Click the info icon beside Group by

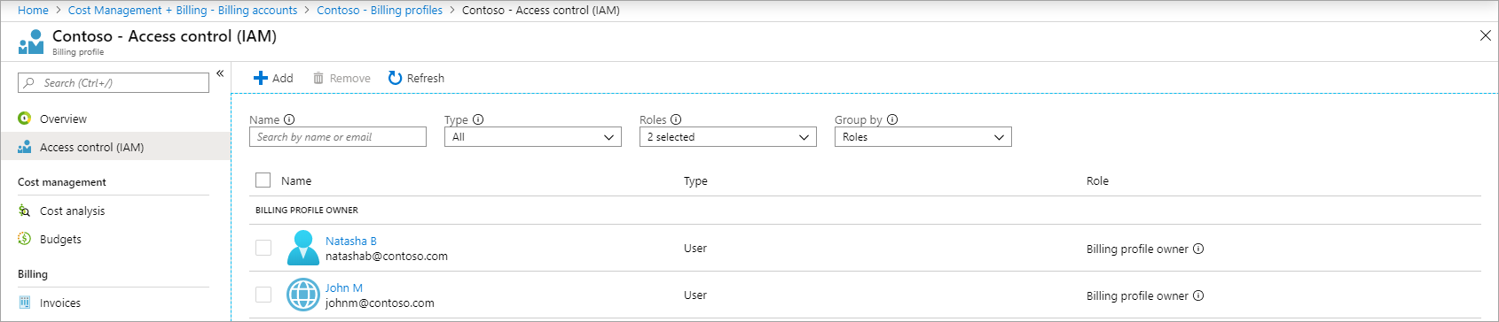(892, 119)
